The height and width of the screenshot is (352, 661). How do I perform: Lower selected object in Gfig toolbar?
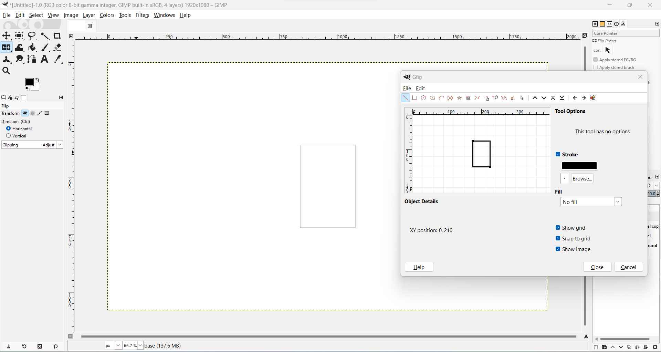[x=544, y=98]
